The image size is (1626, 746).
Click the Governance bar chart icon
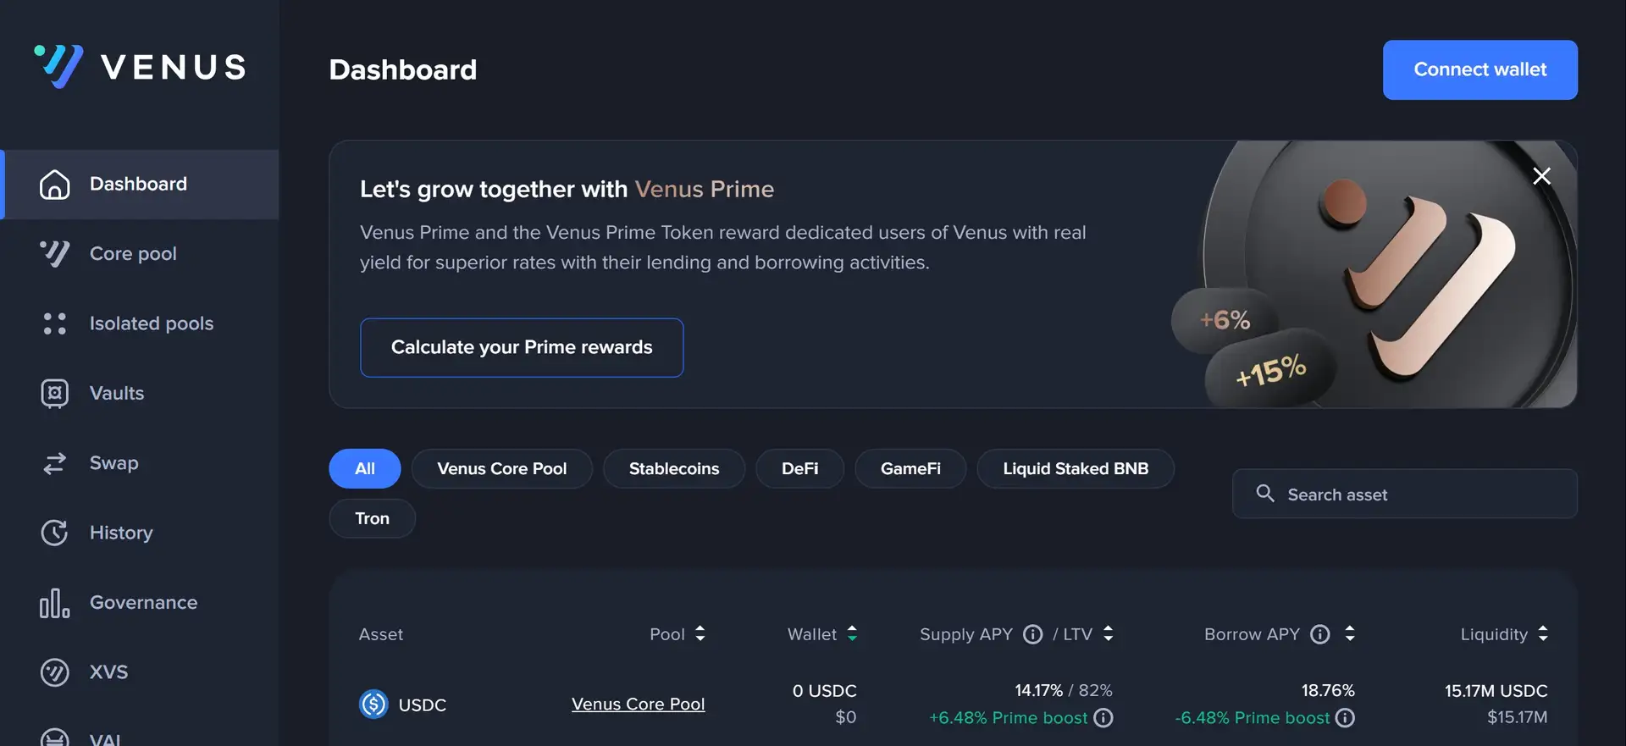coord(55,603)
